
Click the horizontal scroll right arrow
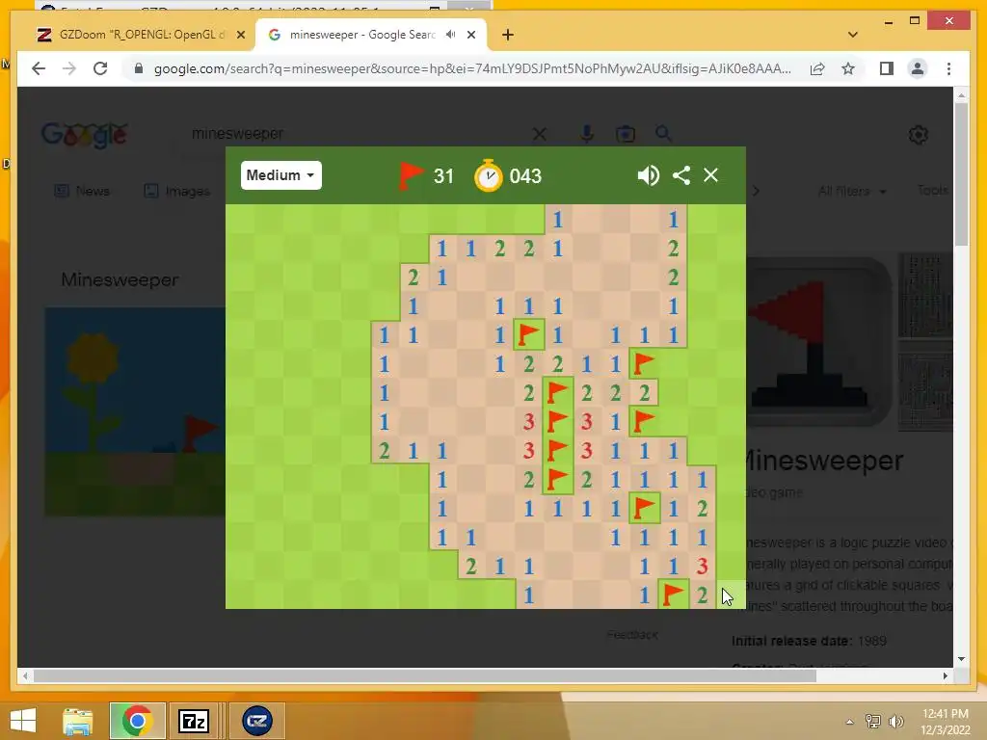[x=945, y=675]
